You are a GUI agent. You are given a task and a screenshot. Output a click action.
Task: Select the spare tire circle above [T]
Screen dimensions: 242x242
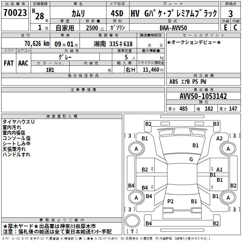pos(132,221)
